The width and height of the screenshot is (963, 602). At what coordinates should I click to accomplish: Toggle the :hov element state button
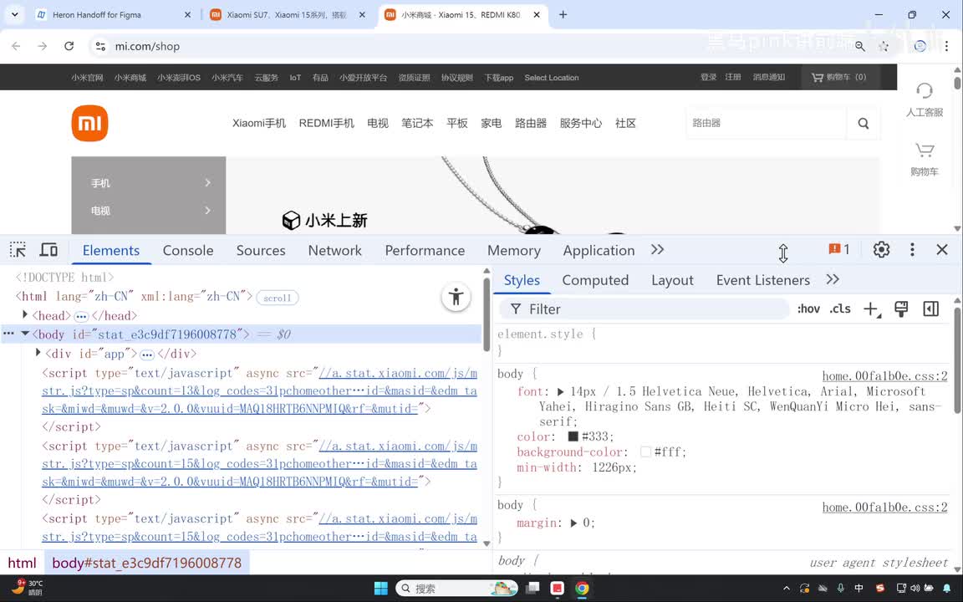808,309
